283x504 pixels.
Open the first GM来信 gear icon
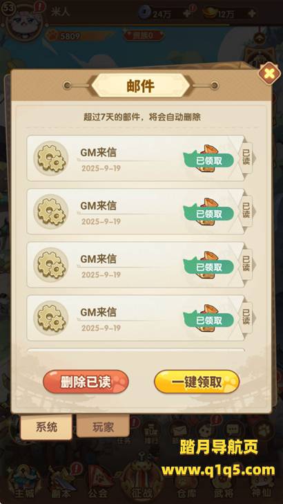51,158
